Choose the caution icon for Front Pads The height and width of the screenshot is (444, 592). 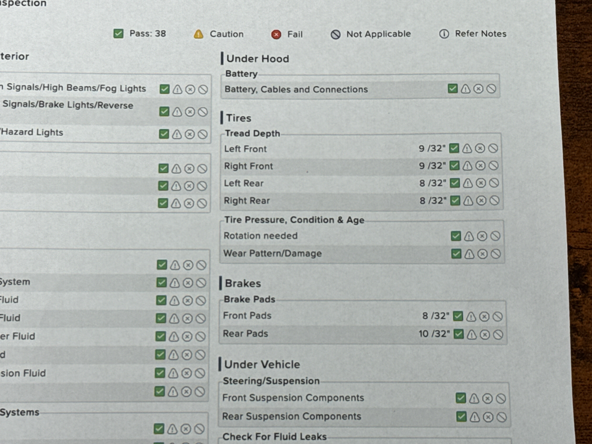tap(471, 316)
